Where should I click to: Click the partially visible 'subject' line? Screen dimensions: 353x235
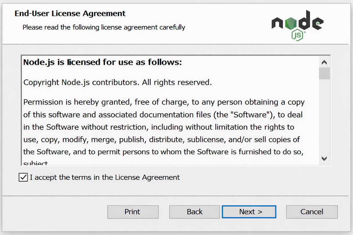pyautogui.click(x=36, y=163)
